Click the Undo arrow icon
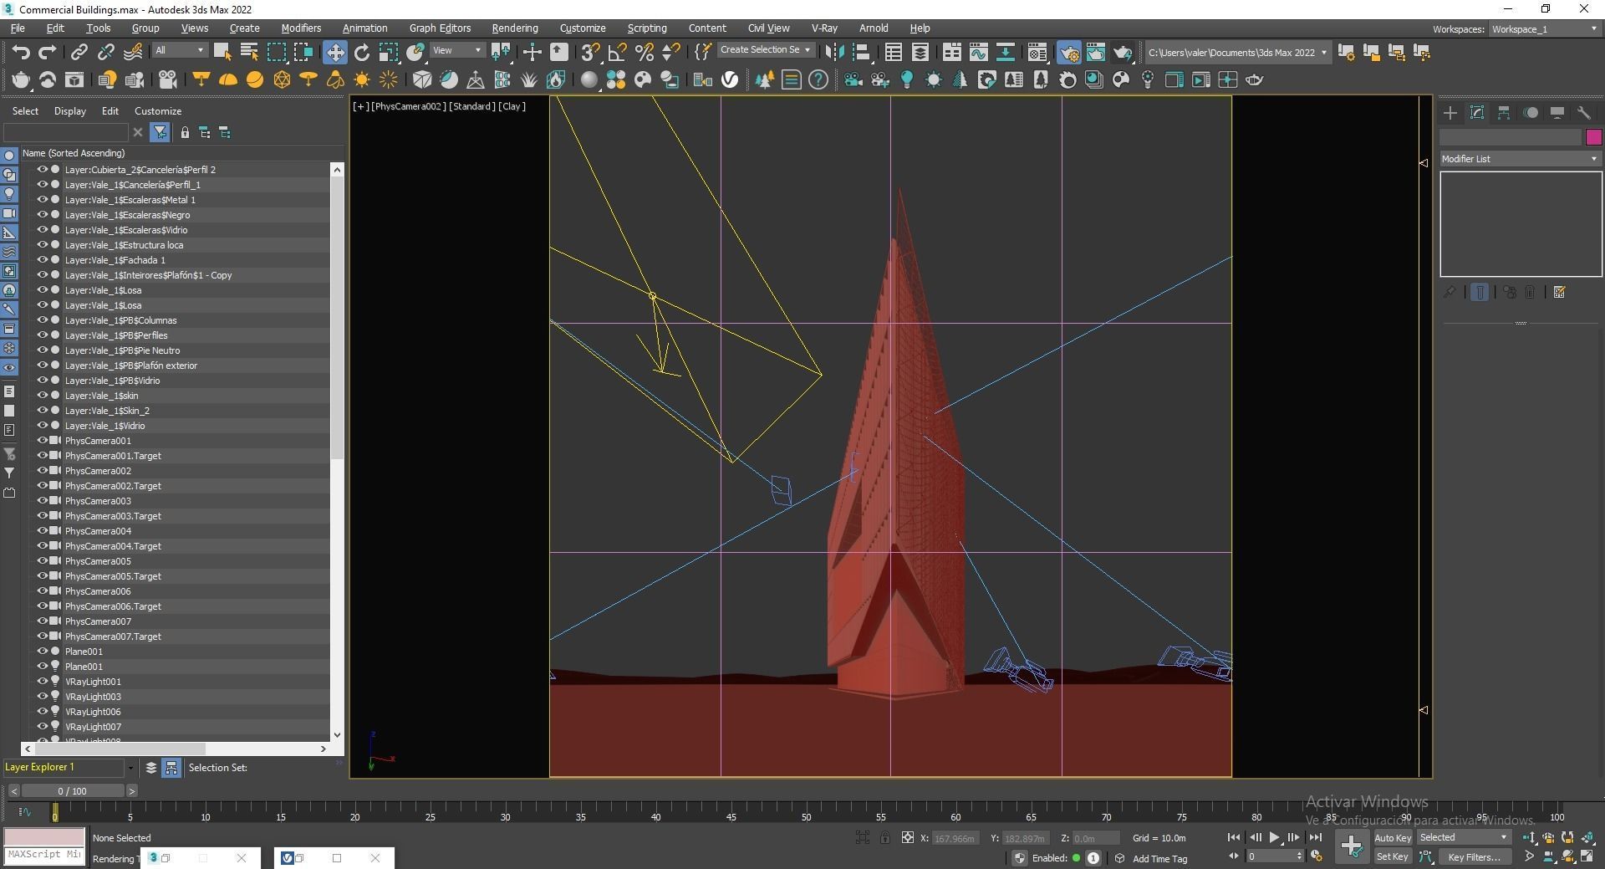This screenshot has height=869, width=1605. point(21,52)
